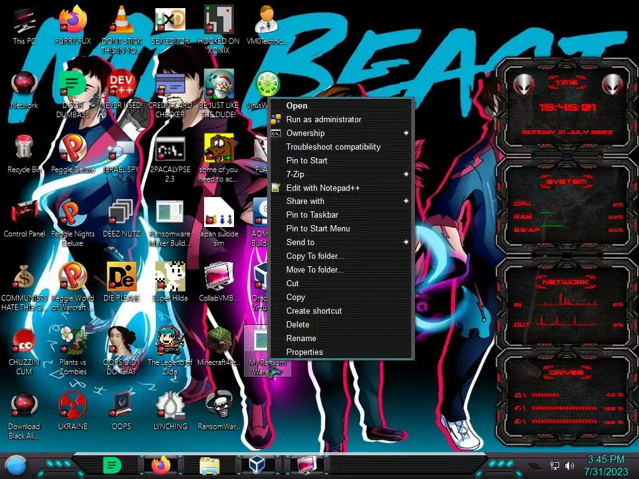Screen dimensions: 639x479
Task: Expand the Send to submenu
Action: click(x=341, y=242)
